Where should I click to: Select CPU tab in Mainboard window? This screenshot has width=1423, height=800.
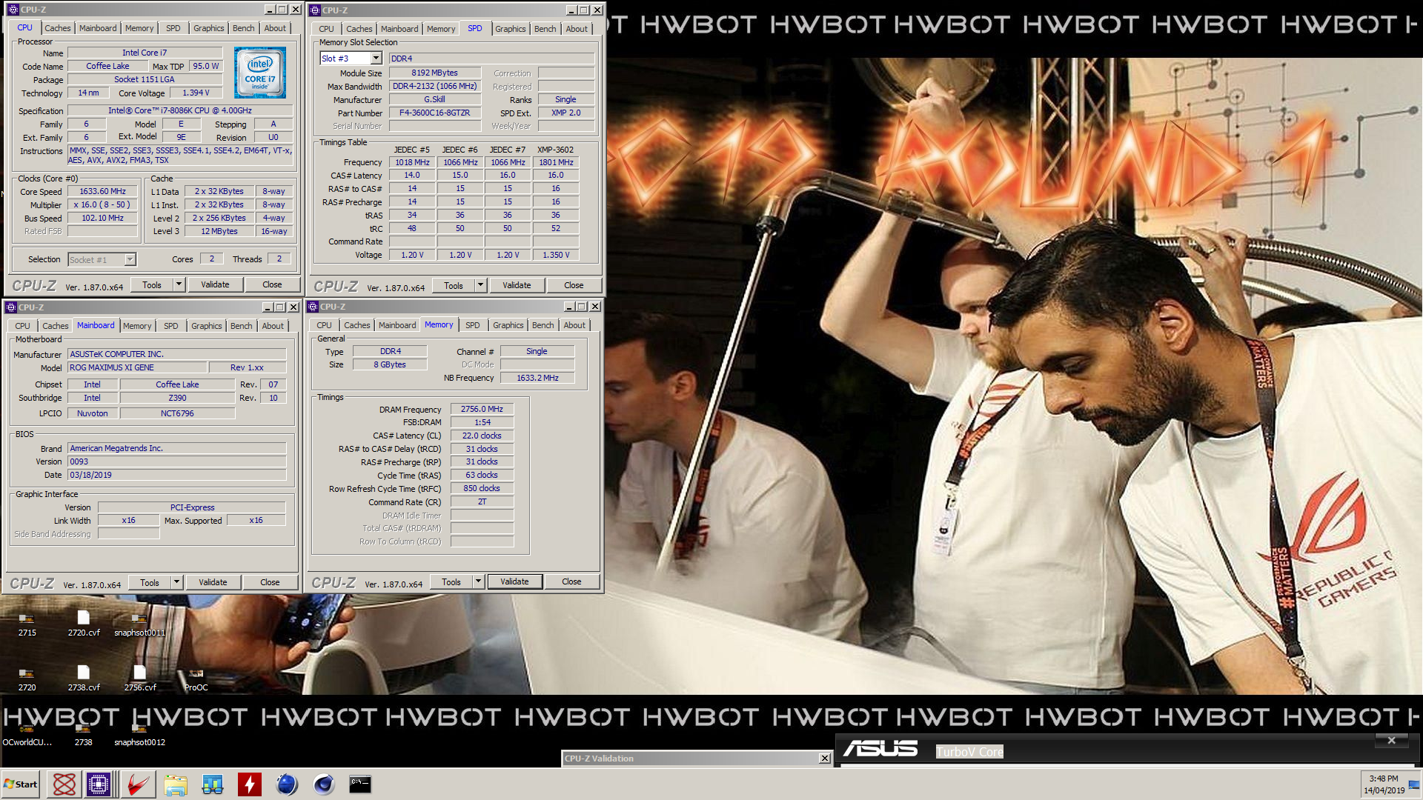pyautogui.click(x=23, y=326)
